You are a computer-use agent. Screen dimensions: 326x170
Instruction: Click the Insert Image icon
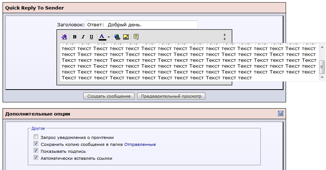[126, 37]
